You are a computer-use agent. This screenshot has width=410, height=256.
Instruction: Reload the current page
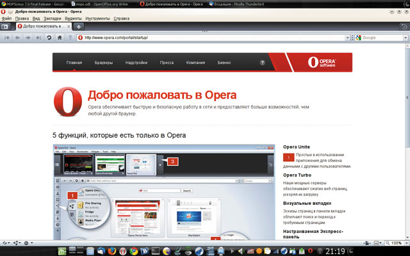49,38
